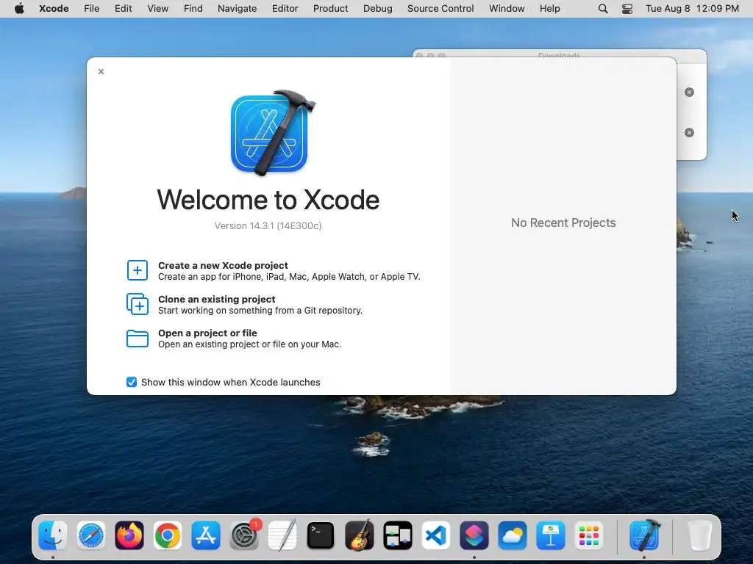Viewport: 753px width, 564px height.
Task: Launch Shortcuts from the Dock
Action: (474, 535)
